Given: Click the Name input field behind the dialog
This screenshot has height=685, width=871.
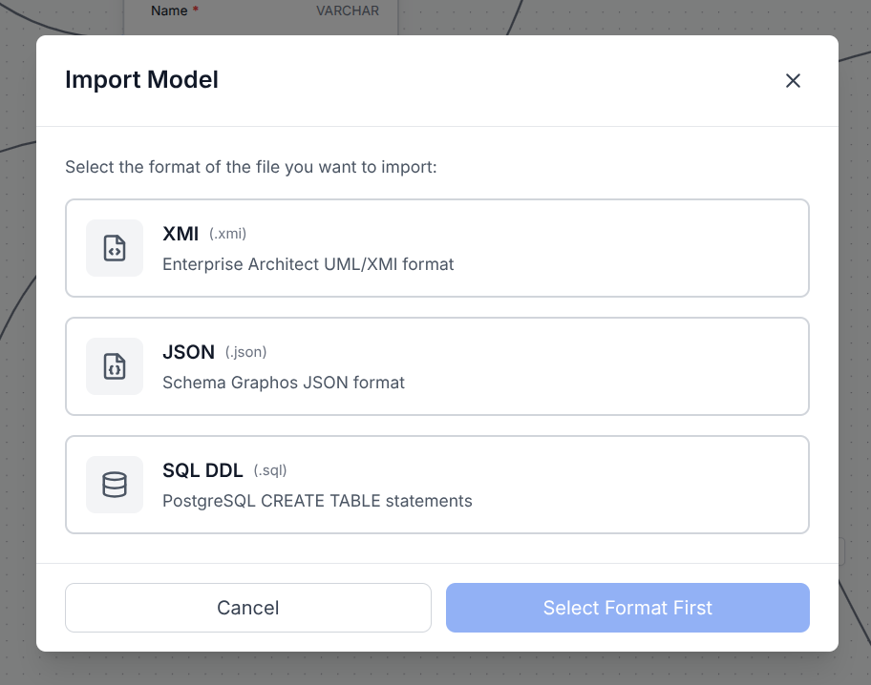Looking at the screenshot, I should pyautogui.click(x=258, y=10).
